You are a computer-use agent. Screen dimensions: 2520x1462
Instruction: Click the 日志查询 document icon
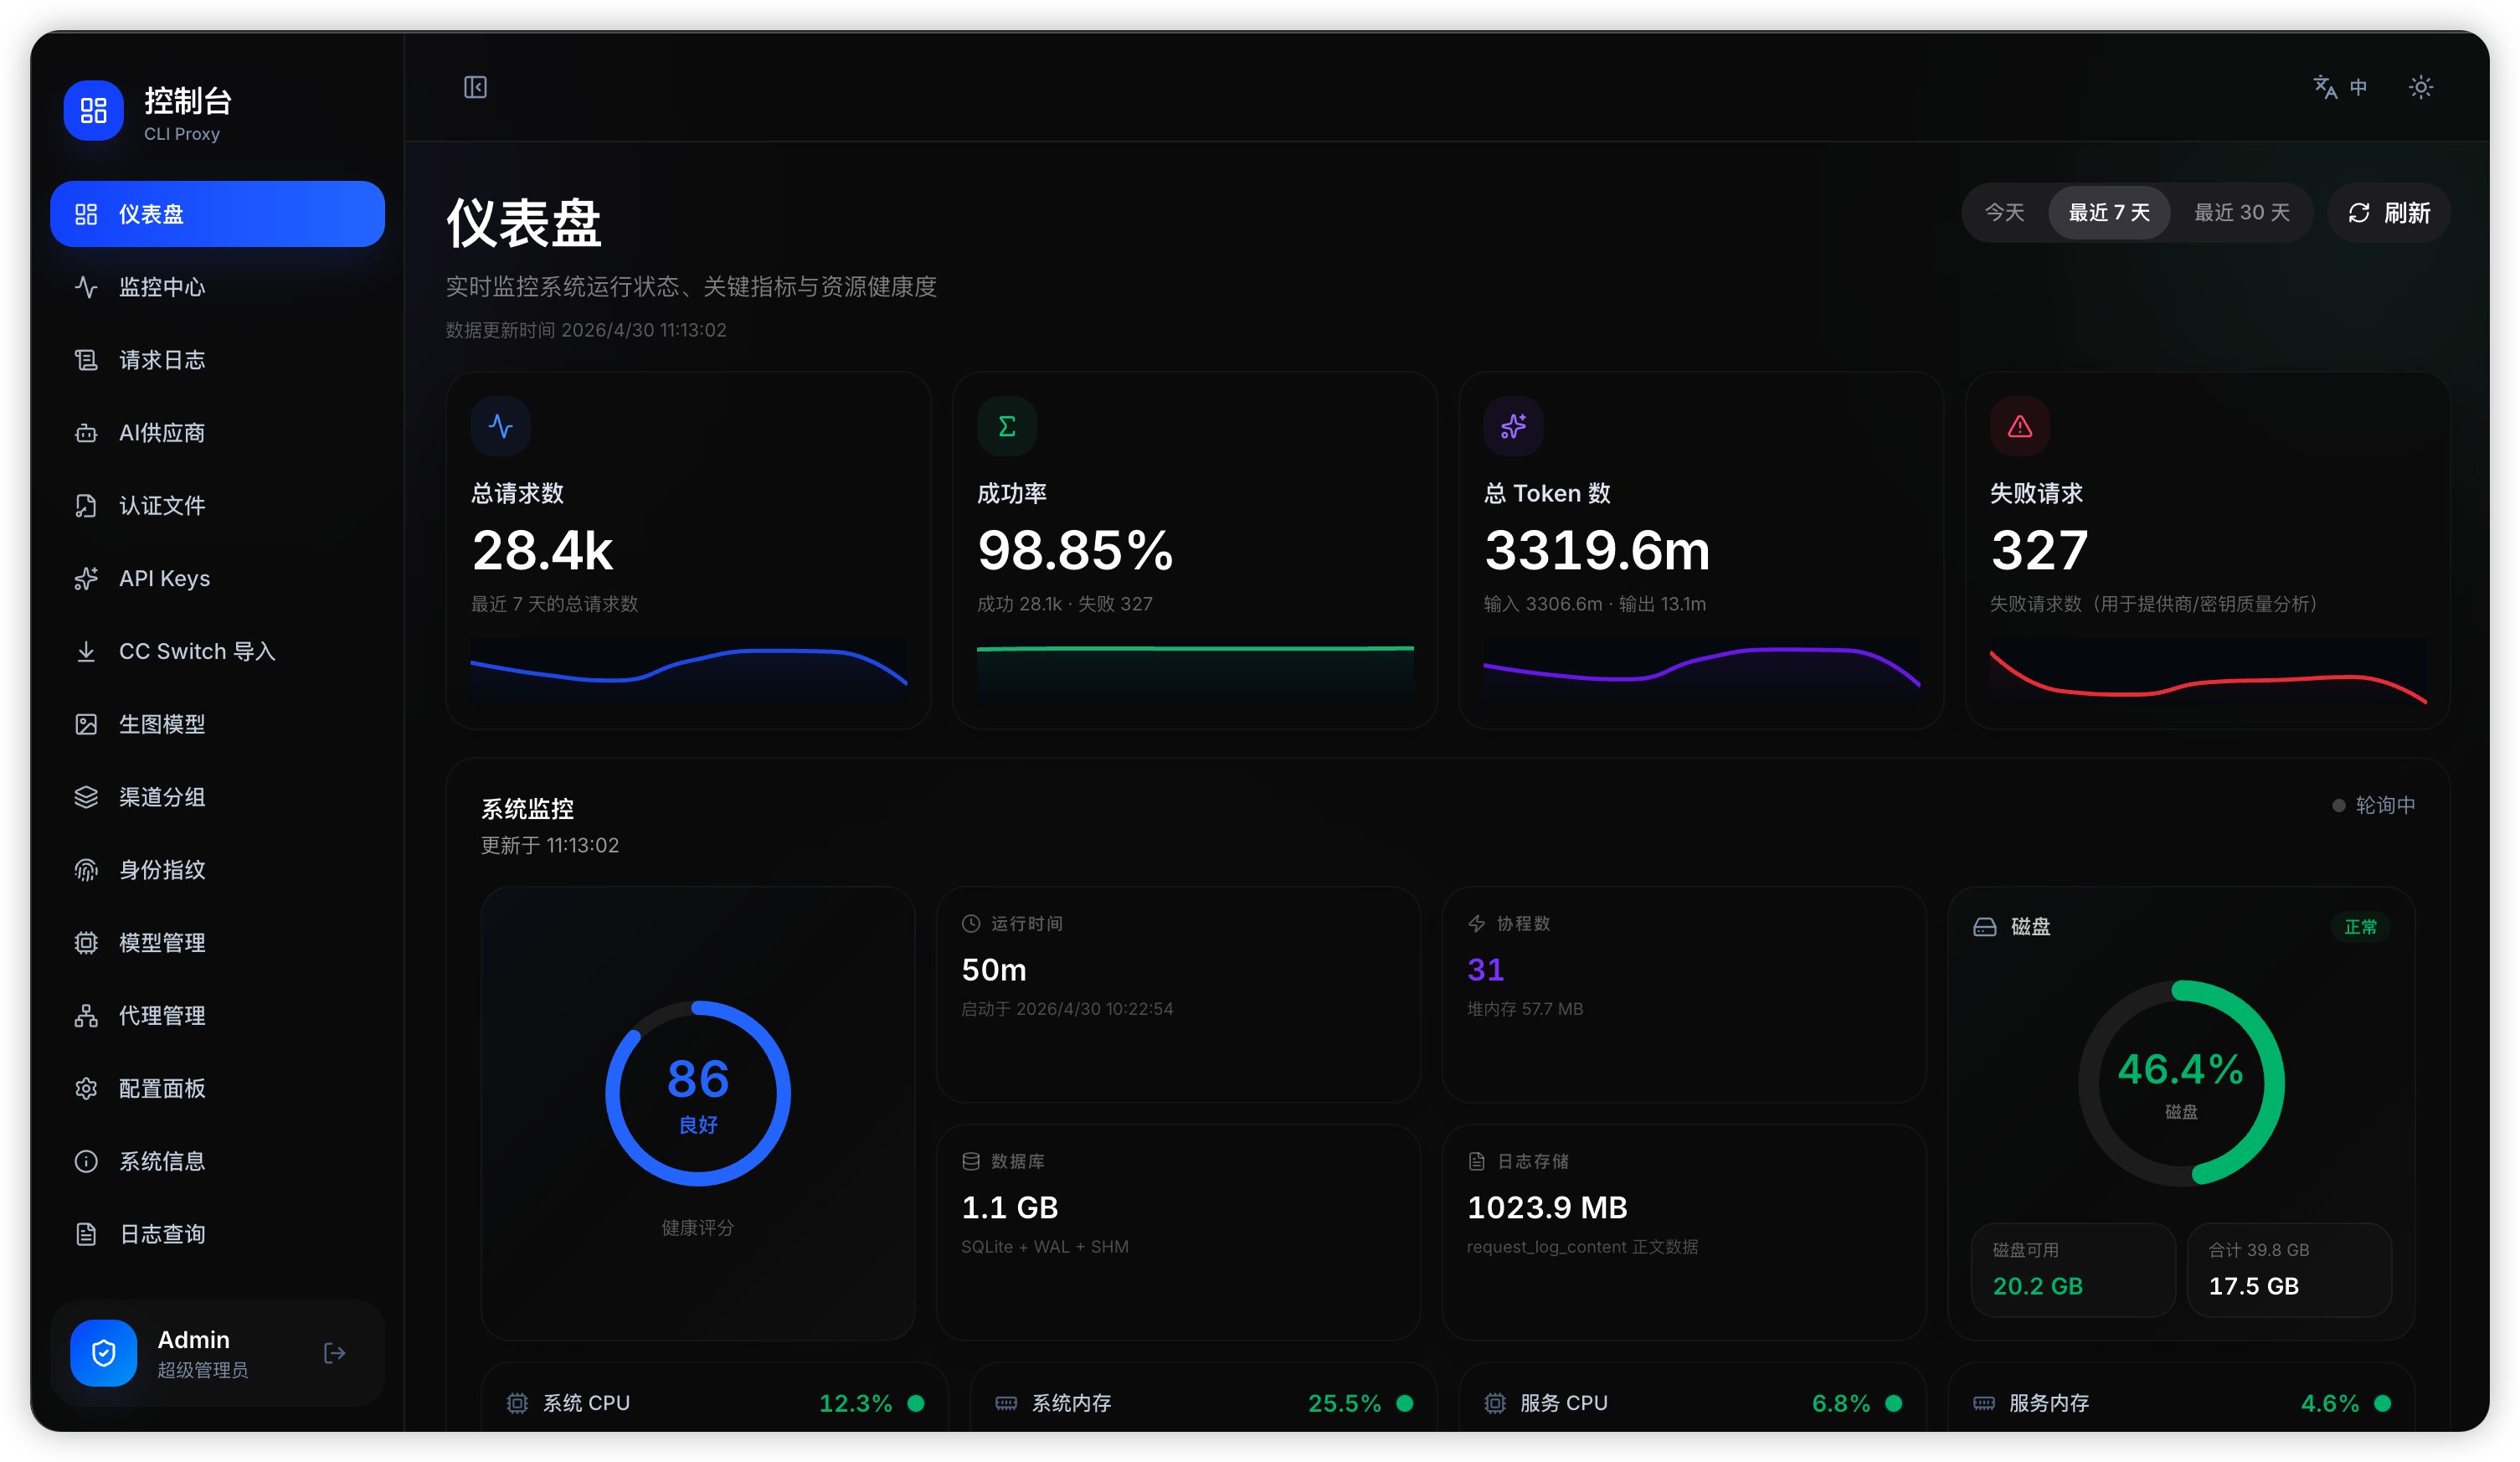point(86,1234)
